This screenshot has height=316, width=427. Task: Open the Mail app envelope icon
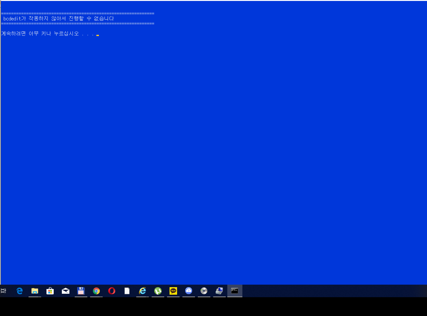click(x=66, y=291)
